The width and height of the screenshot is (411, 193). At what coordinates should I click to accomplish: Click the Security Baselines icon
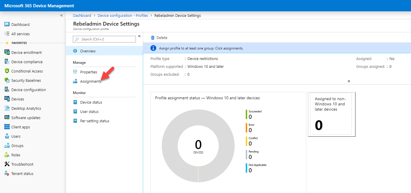[x=7, y=80]
